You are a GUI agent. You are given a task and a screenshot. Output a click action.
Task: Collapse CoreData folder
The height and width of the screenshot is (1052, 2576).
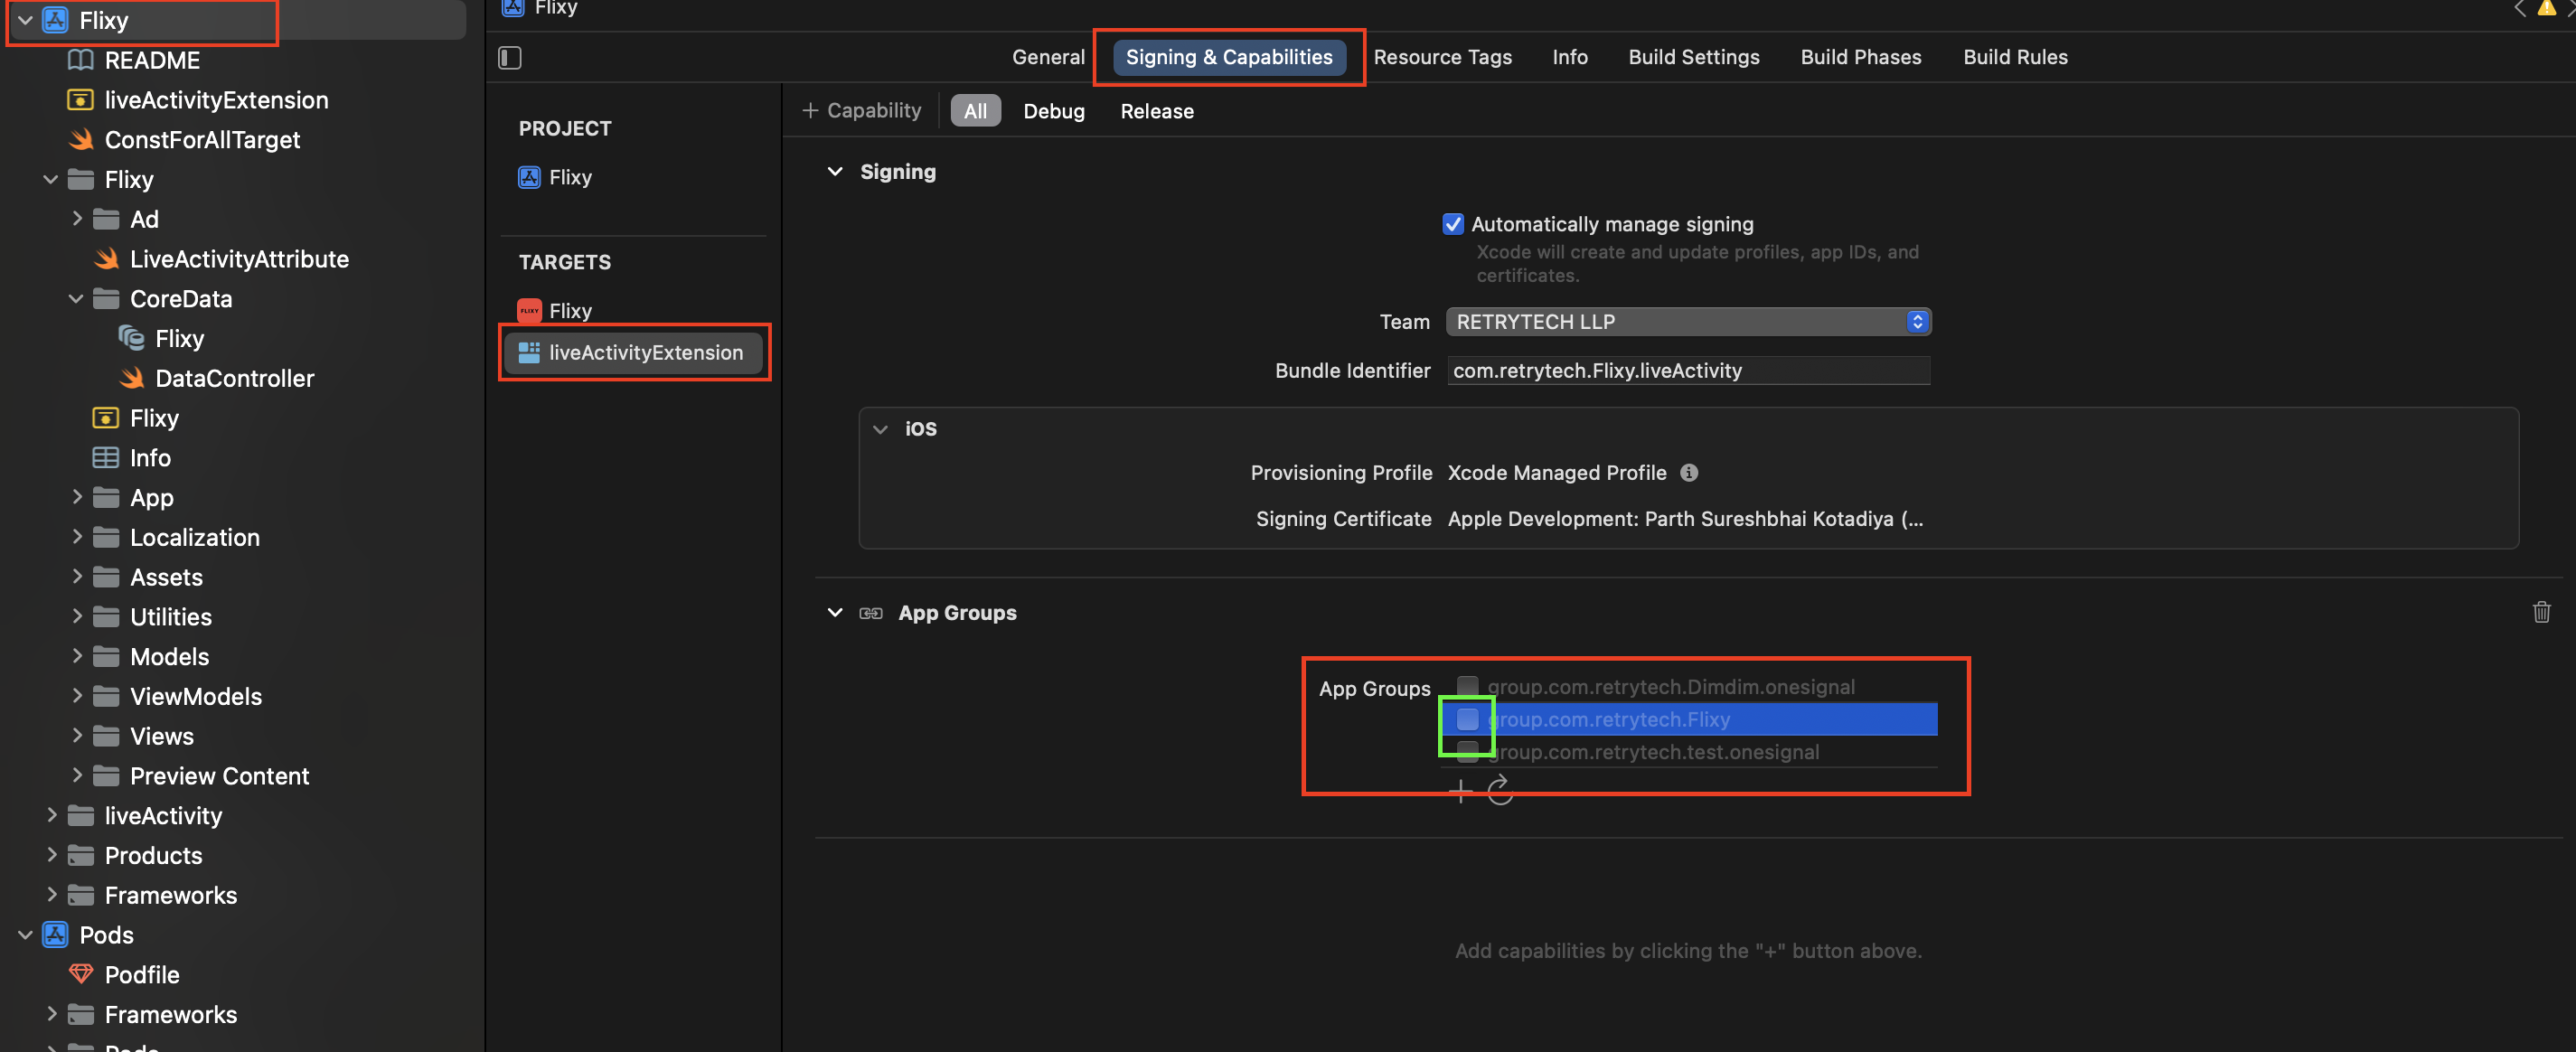[76, 299]
